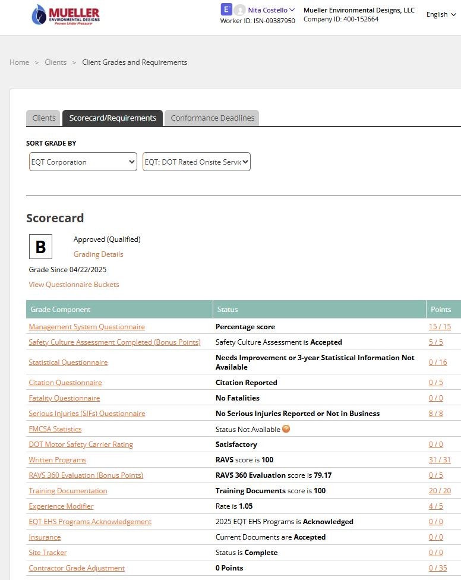The image size is (461, 580).
Task: Open the EQT Corporation client dropdown
Action: coord(83,162)
